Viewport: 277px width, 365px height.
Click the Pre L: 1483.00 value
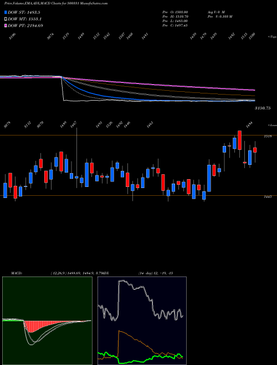point(176,21)
